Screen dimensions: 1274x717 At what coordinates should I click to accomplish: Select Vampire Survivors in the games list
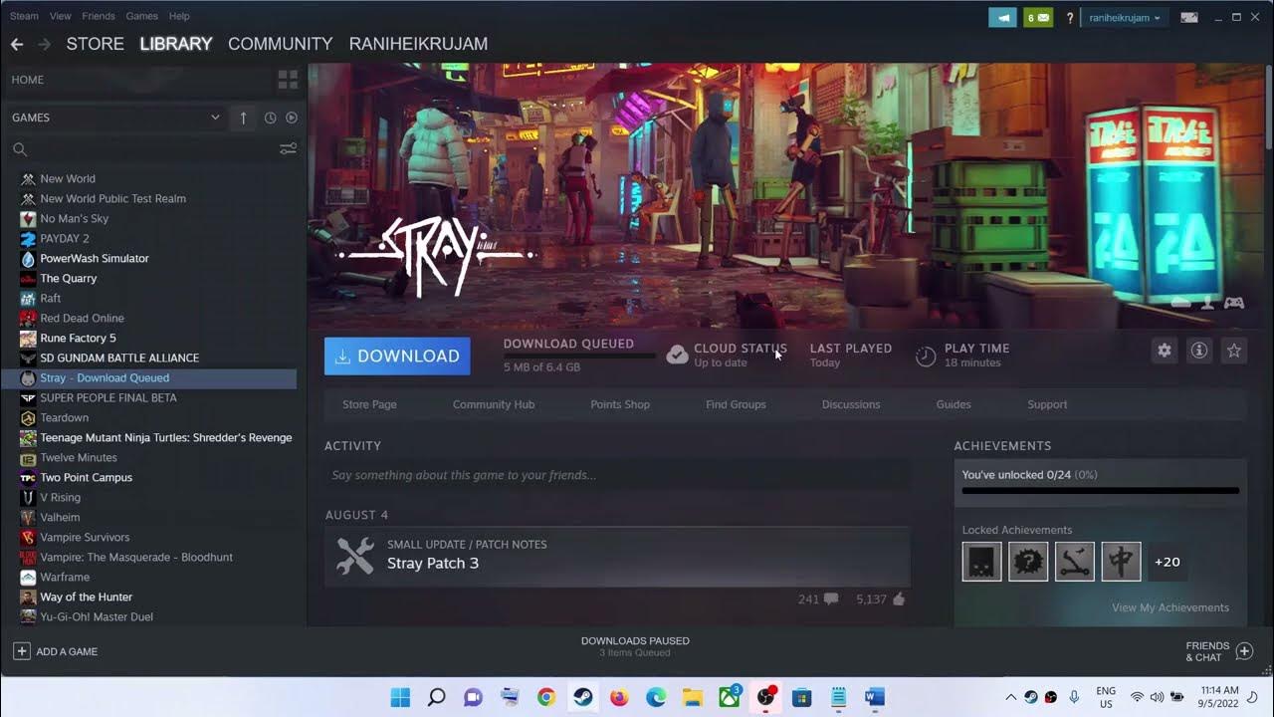85,537
